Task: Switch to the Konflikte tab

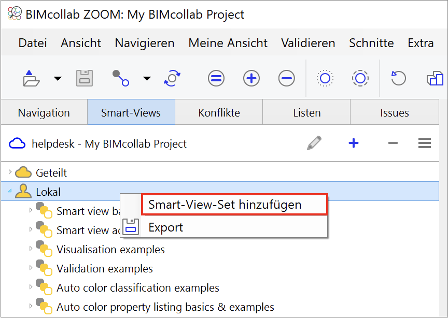Action: click(219, 112)
